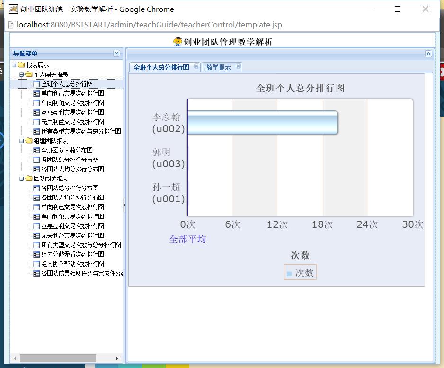Click the 个人闯关报表 folder icon
Viewport: 444px width, 368px height.
[29, 74]
